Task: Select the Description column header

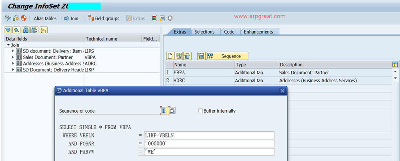Action: 335,65
